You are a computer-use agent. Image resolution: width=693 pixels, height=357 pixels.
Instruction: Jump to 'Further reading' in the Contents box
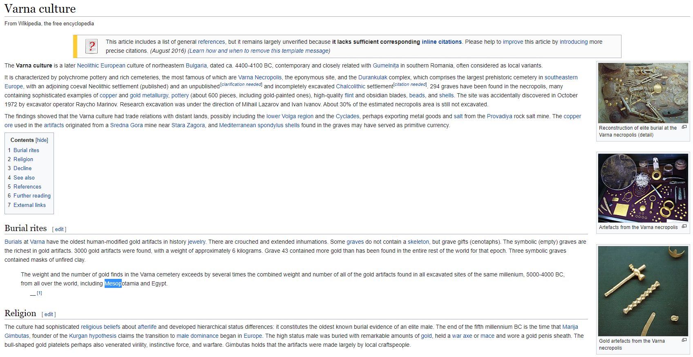click(x=32, y=195)
